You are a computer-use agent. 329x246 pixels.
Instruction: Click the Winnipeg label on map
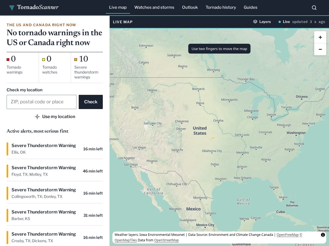pos(213,70)
